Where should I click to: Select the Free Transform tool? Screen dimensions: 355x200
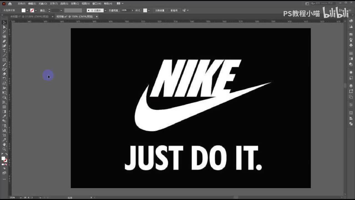pyautogui.click(x=4, y=93)
